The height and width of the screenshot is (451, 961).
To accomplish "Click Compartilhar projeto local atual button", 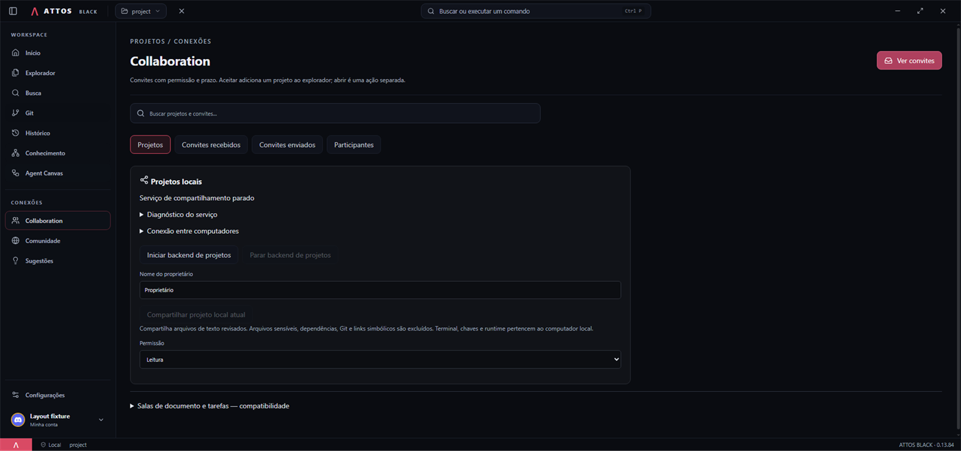I will point(196,314).
